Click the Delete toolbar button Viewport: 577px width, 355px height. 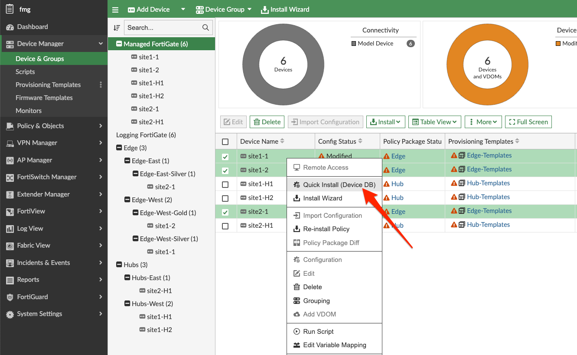click(267, 122)
